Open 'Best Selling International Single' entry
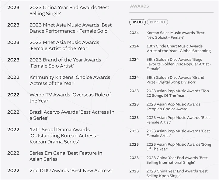 (177, 160)
